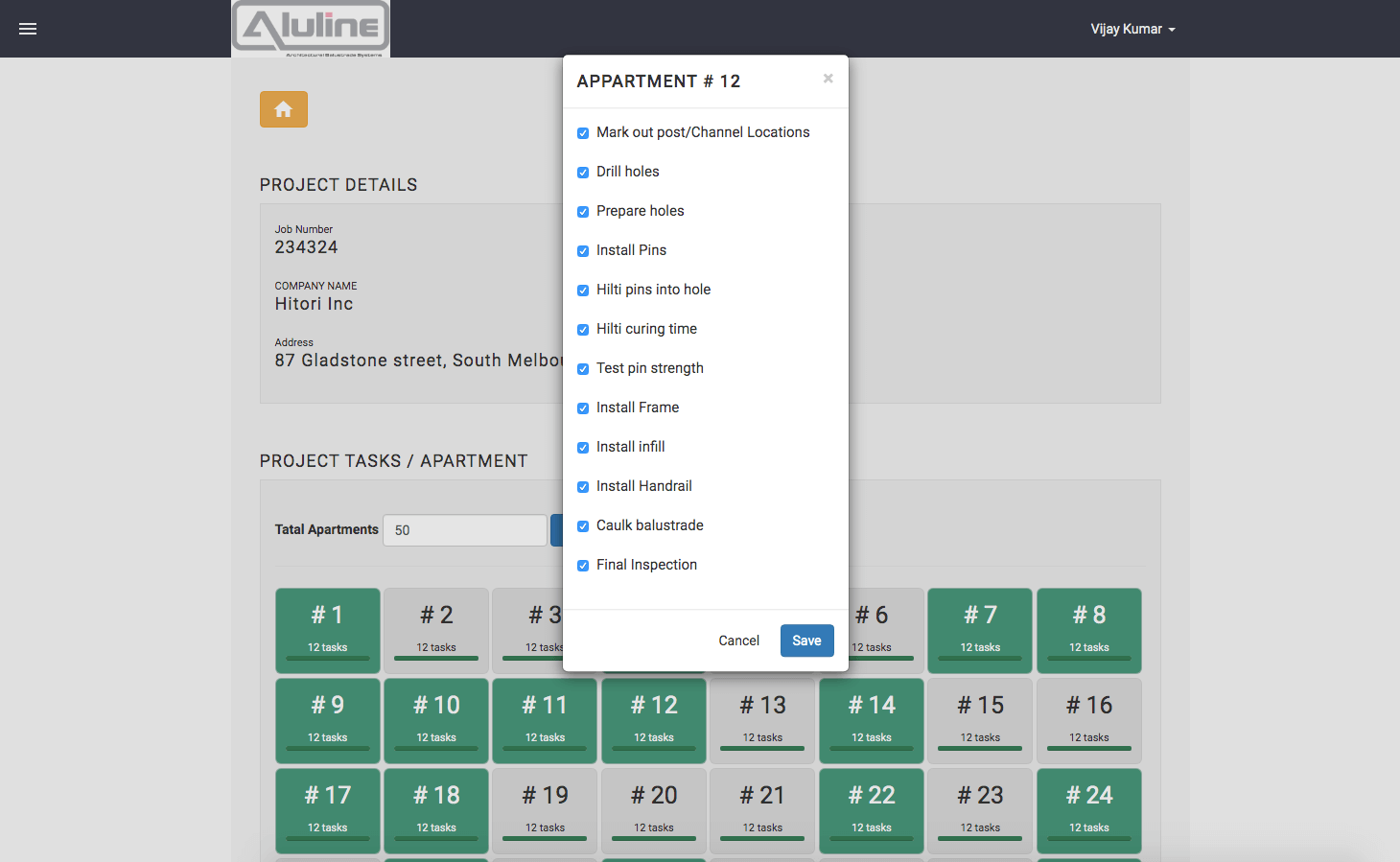Image resolution: width=1400 pixels, height=862 pixels.
Task: Click the PROJECT DETAILS heading
Action: 338,185
